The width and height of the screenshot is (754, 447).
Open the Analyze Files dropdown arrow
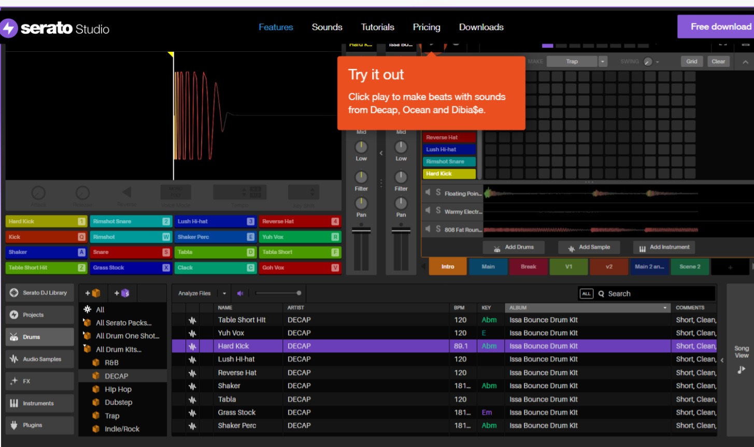[224, 293]
